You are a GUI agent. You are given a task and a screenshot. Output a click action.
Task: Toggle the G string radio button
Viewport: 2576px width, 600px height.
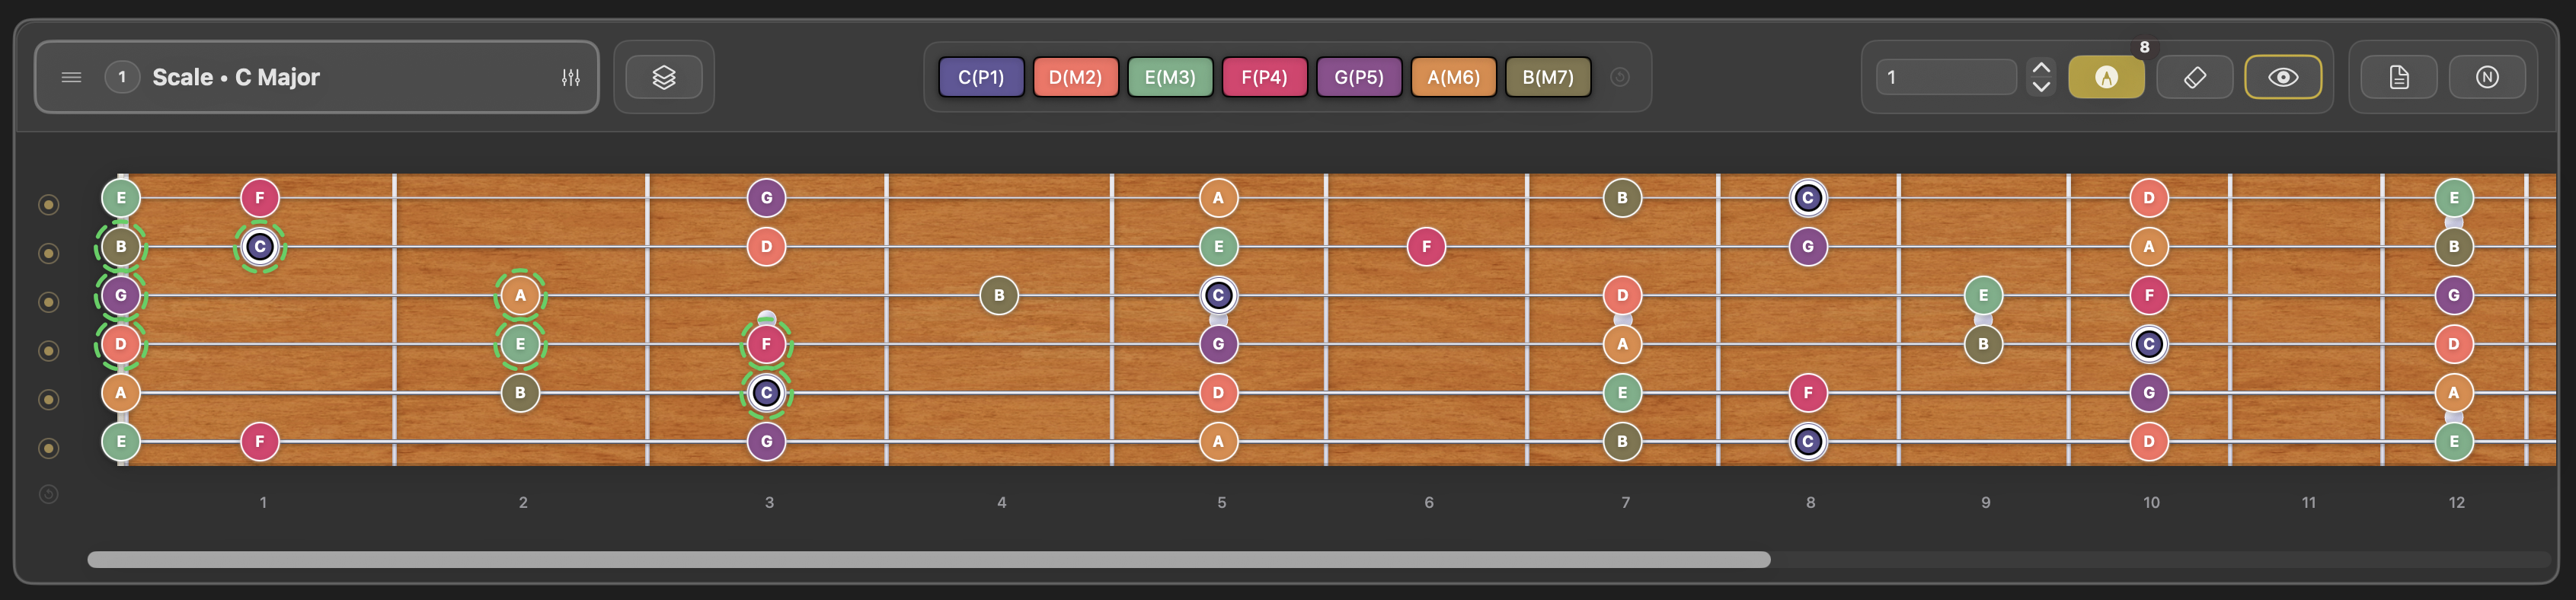pyautogui.click(x=48, y=302)
